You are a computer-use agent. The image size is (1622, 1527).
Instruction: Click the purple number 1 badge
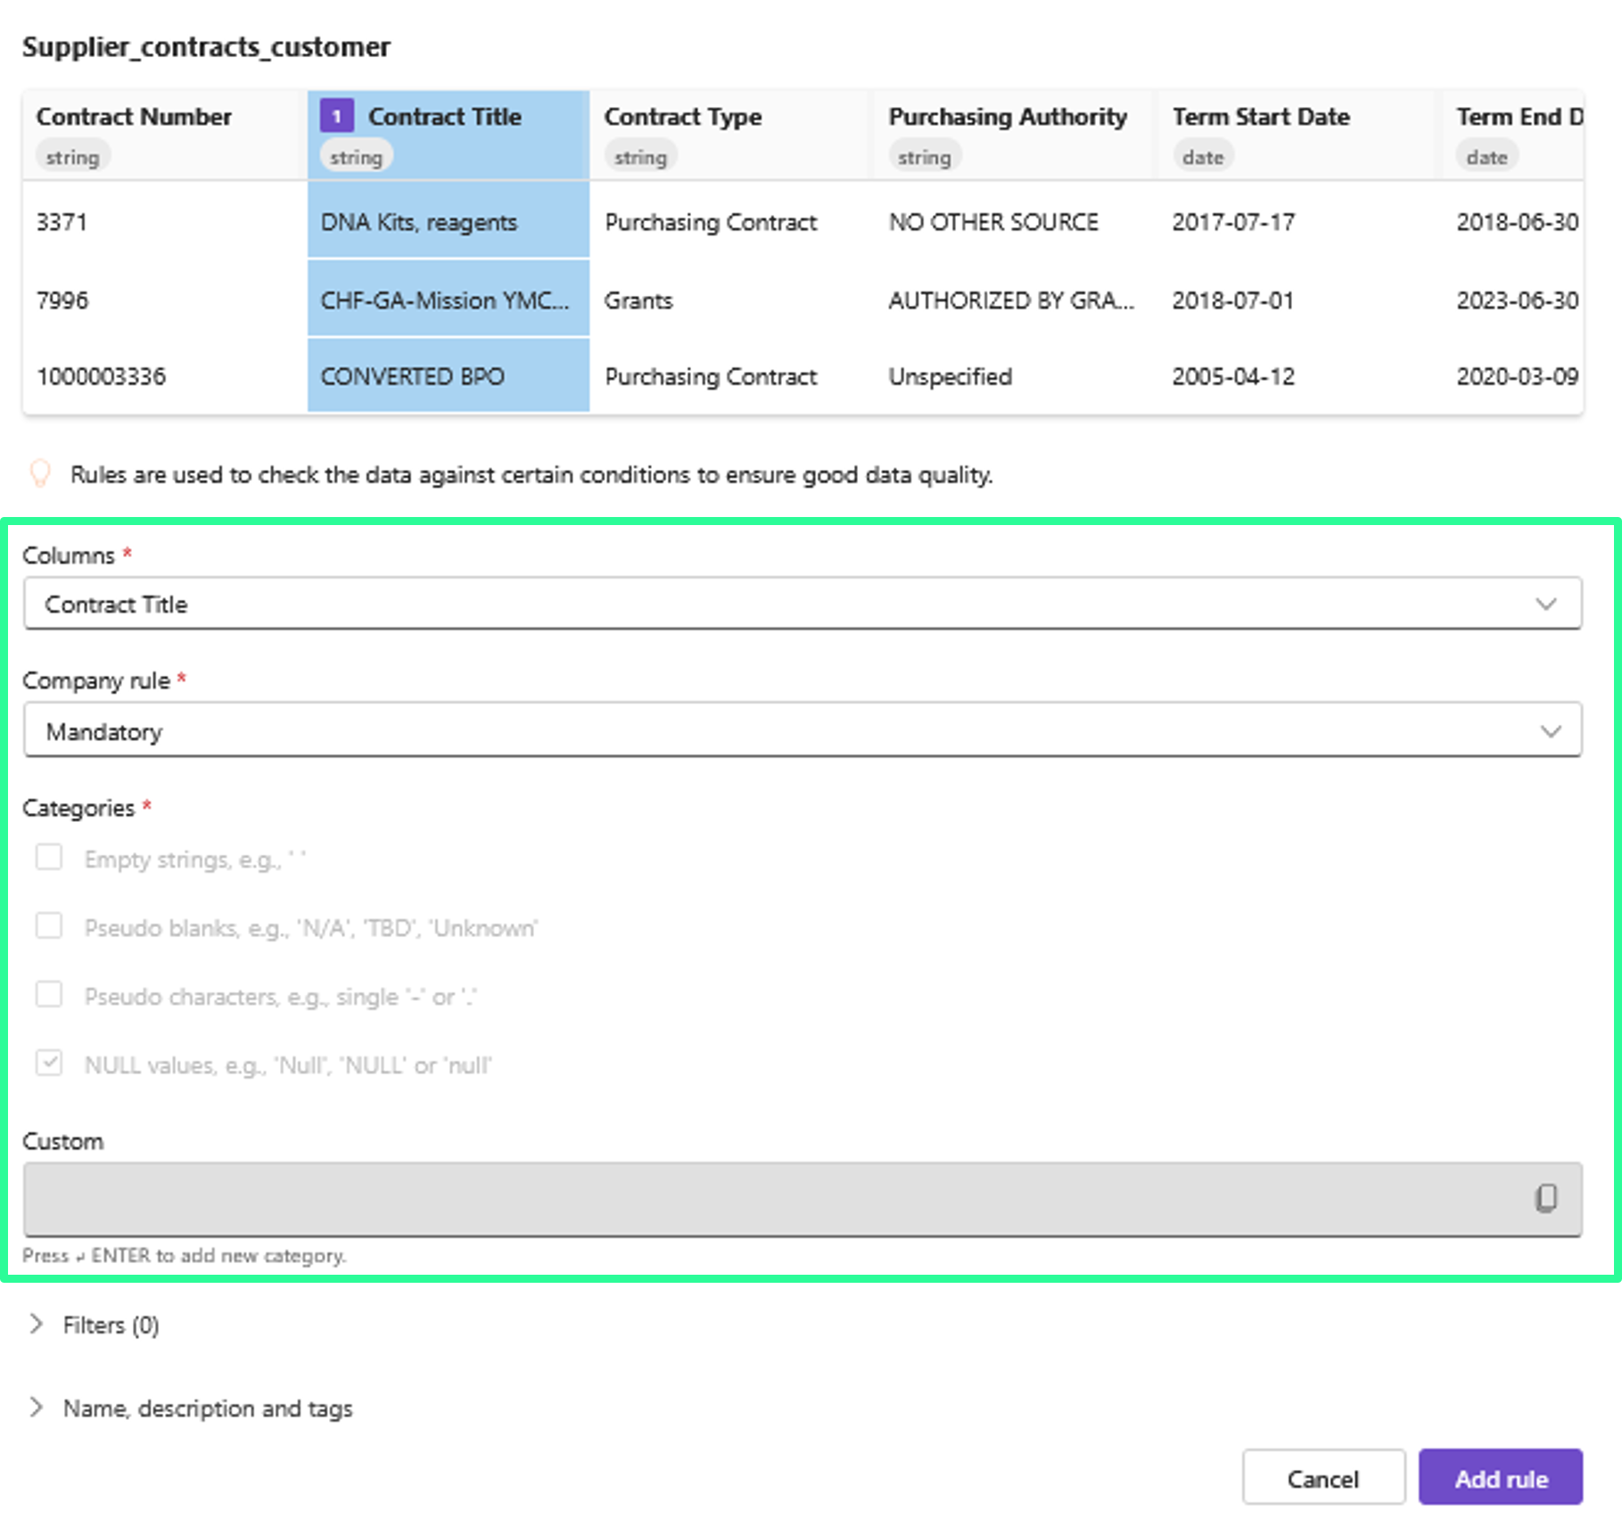(336, 116)
